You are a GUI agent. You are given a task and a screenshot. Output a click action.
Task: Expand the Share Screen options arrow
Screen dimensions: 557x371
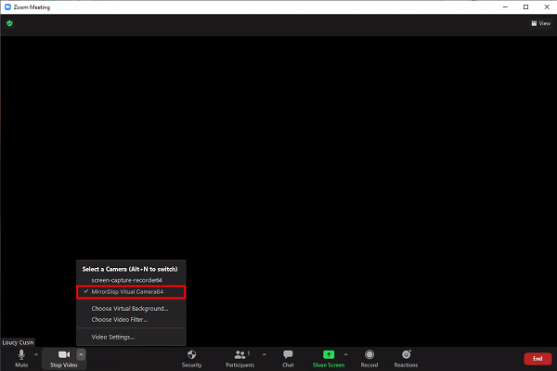click(x=345, y=354)
